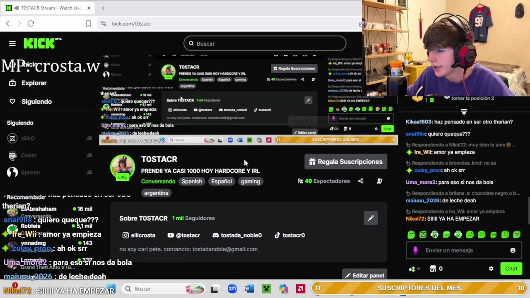
Task: Click the Windows taskbar Buscar search box
Action: click(164, 289)
